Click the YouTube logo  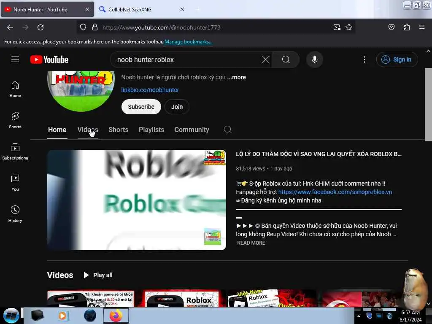click(x=49, y=59)
